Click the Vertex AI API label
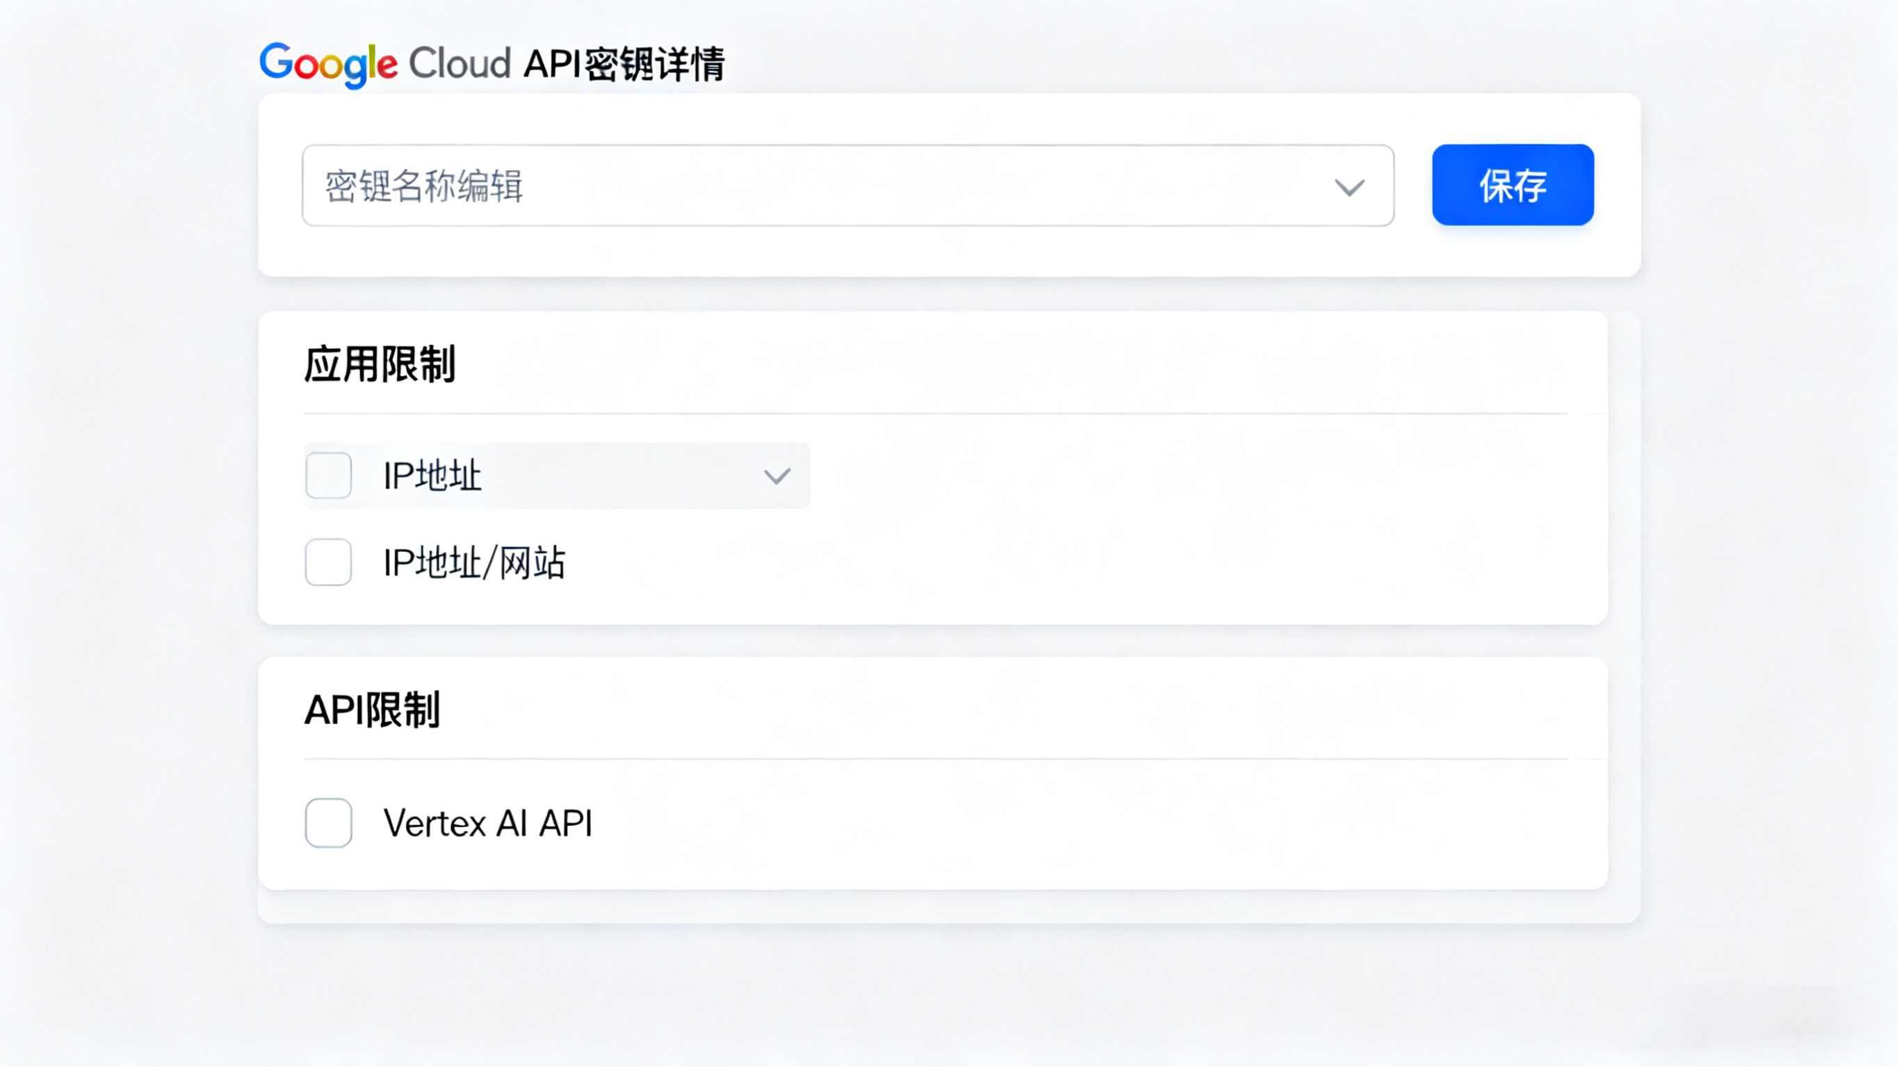The width and height of the screenshot is (1898, 1067). coord(488,823)
